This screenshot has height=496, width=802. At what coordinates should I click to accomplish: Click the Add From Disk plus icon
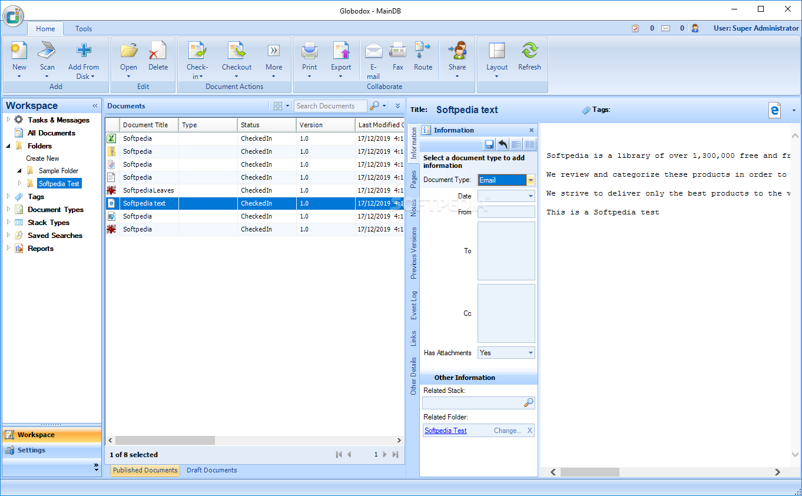pyautogui.click(x=84, y=51)
